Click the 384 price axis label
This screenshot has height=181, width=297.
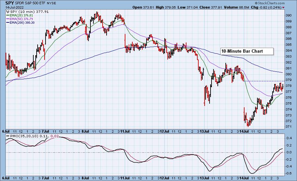(x=288, y=50)
